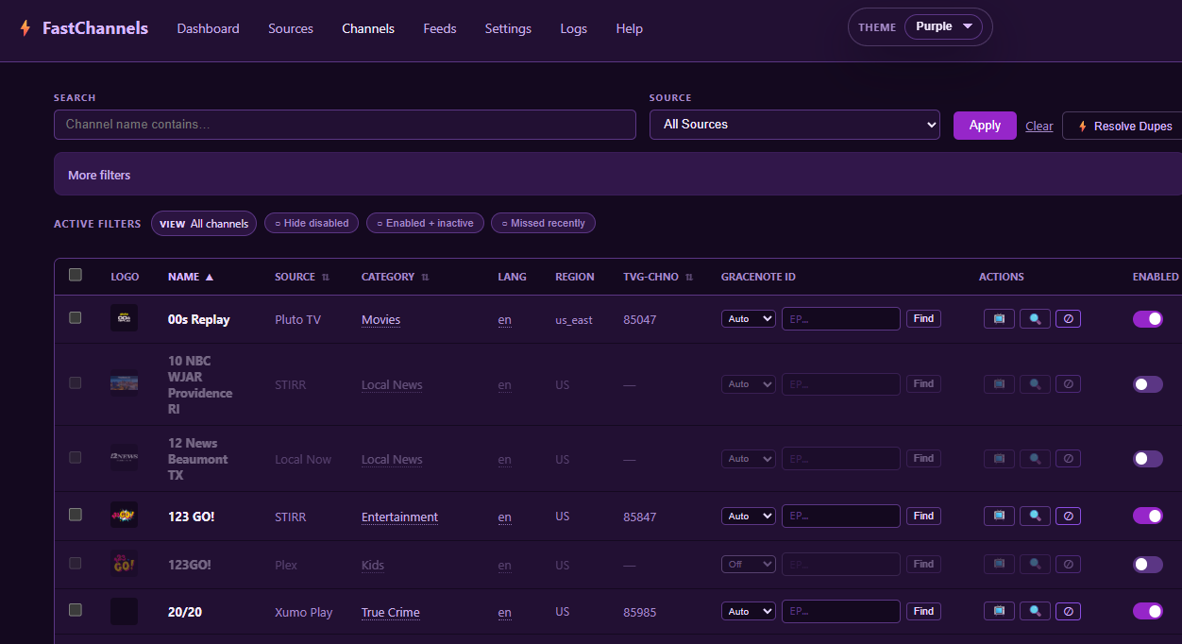
Task: Click the channel name search field
Action: coord(345,125)
